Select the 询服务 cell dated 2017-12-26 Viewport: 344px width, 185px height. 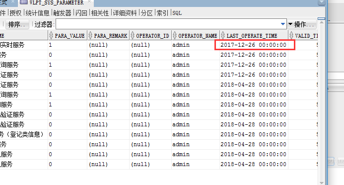click(24, 65)
